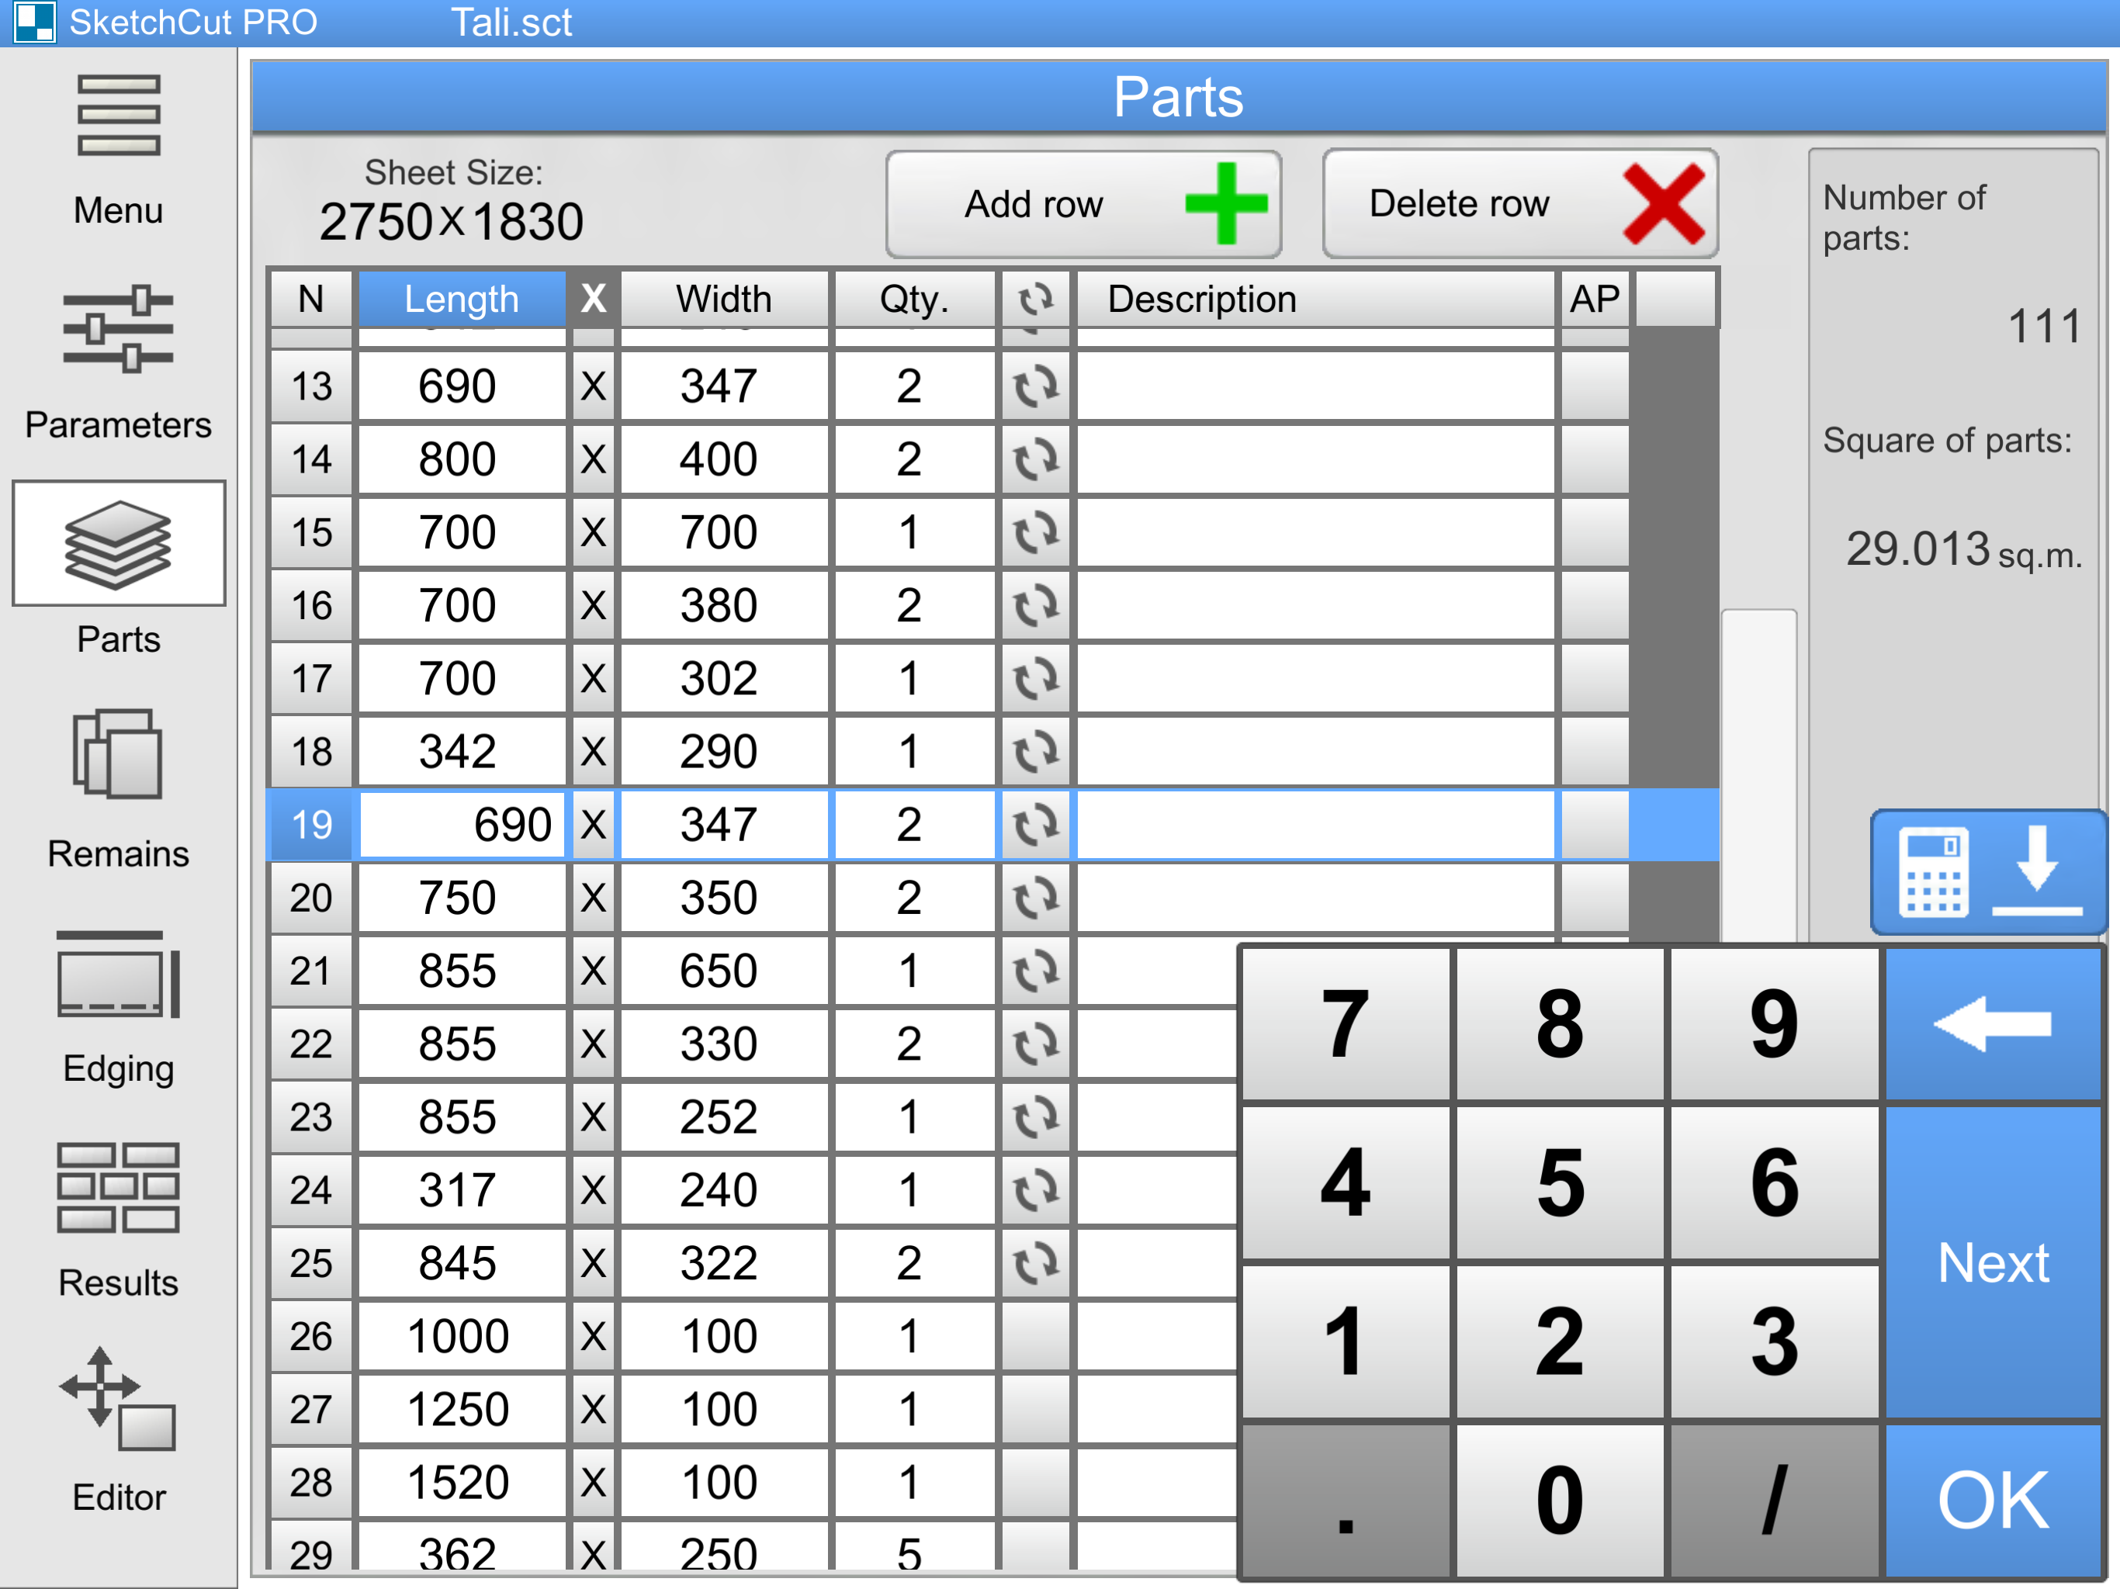Select length 1000 in row 26
The width and height of the screenshot is (2120, 1589).
462,1337
